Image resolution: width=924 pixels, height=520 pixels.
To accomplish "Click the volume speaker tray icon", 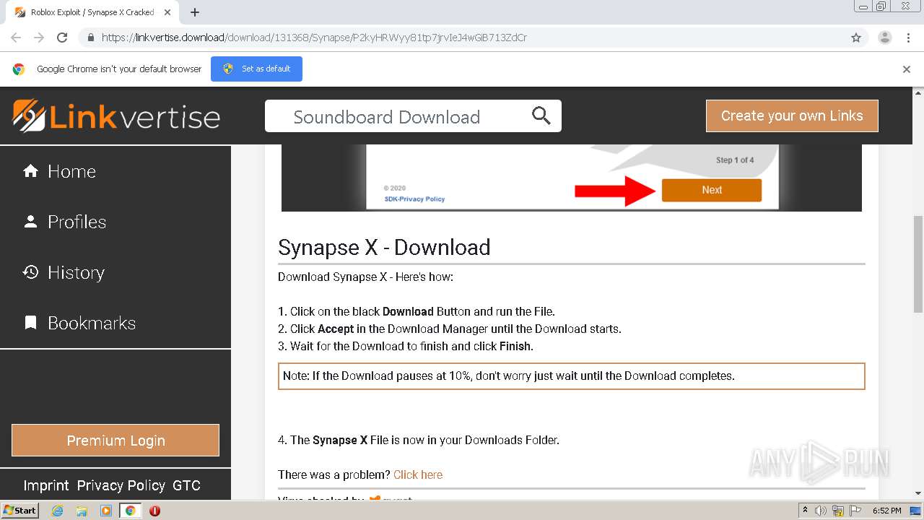I will 821,511.
